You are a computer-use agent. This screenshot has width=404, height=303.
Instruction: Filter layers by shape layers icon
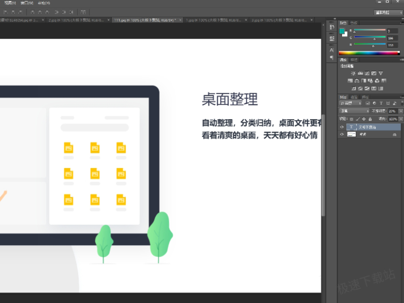point(388,103)
